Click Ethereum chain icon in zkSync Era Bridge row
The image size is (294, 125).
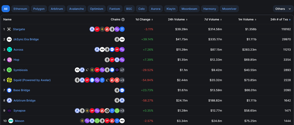(x=117, y=39)
